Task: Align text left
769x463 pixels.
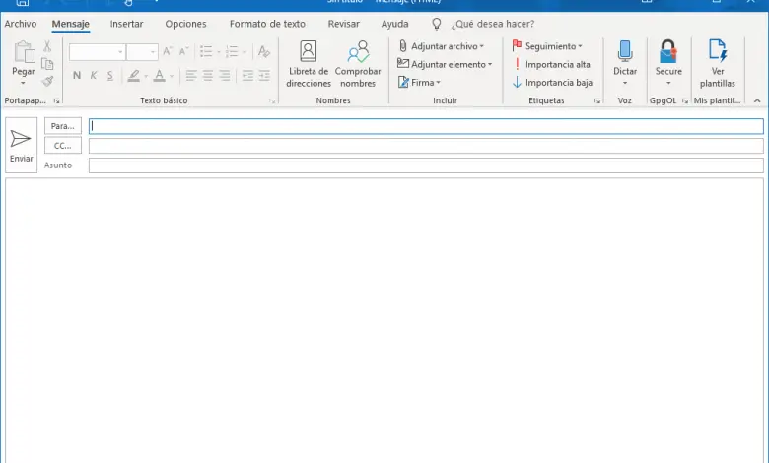Action: 191,76
